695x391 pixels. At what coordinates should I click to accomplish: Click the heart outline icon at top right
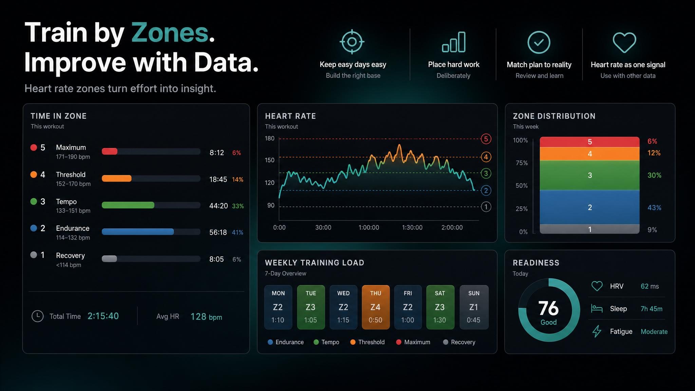(624, 42)
